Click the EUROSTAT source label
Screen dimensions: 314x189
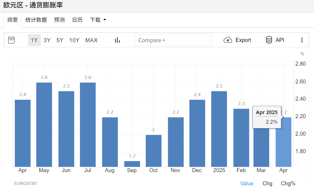[26, 183]
